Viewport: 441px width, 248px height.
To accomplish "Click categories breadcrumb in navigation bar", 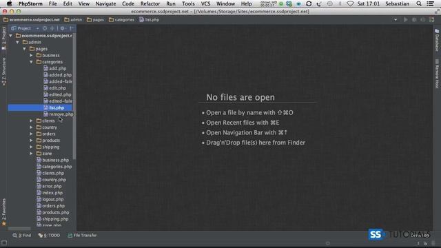I will point(121,20).
